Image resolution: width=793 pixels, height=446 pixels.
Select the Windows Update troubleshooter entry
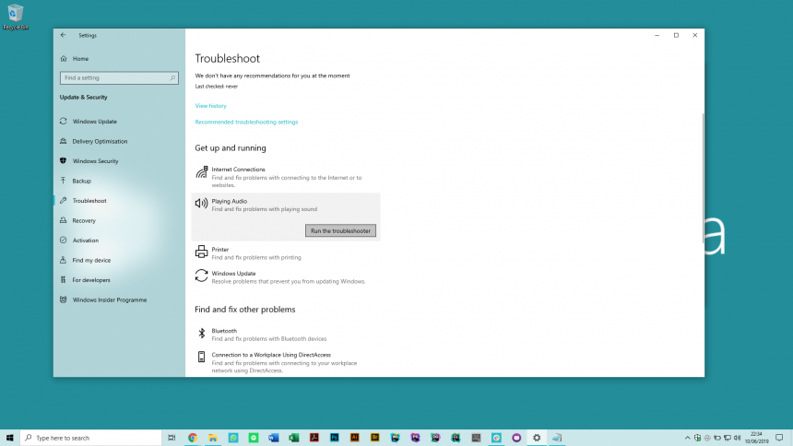(x=286, y=277)
